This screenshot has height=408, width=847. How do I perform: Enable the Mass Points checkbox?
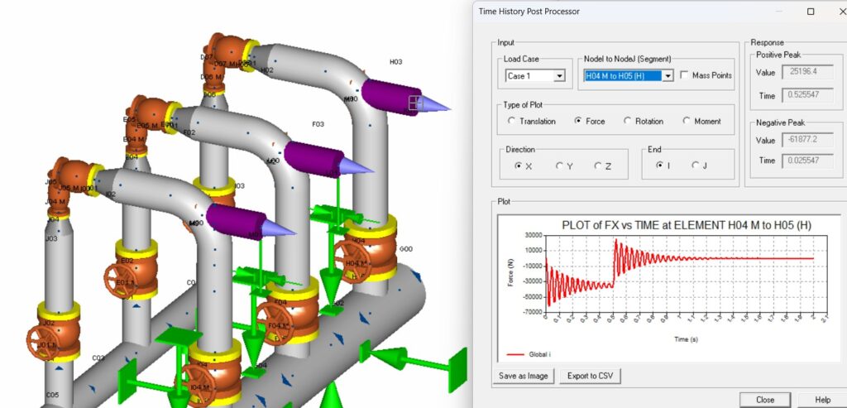[685, 75]
